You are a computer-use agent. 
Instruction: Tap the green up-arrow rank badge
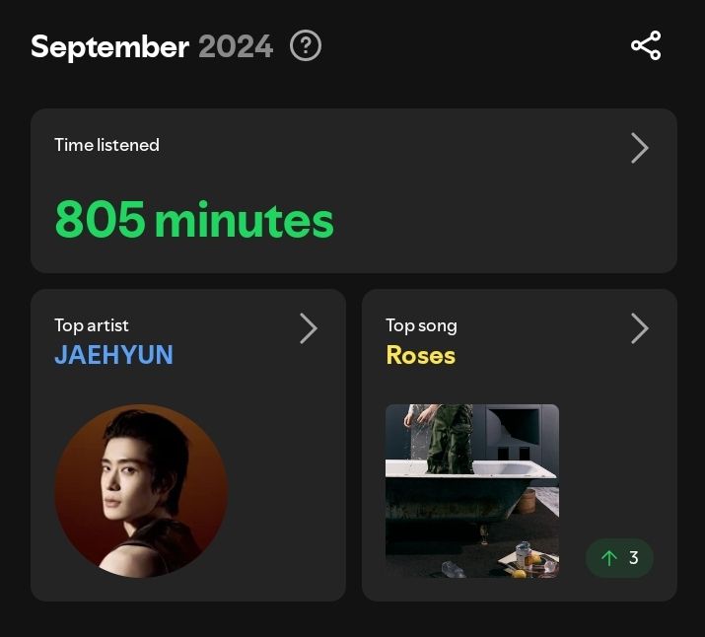619,558
